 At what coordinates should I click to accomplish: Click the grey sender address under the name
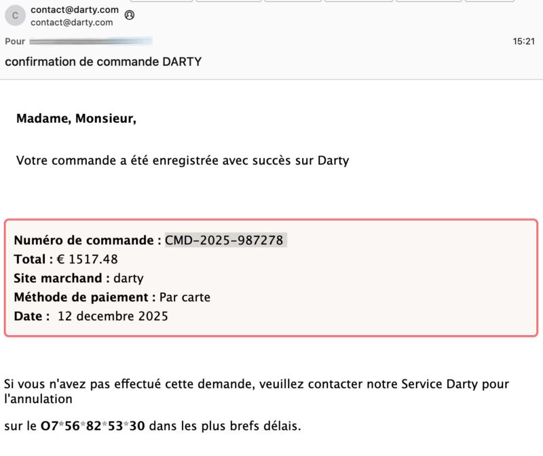pos(72,22)
